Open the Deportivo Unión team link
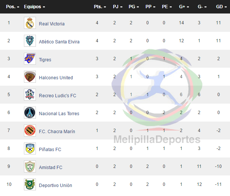 click(x=55, y=186)
